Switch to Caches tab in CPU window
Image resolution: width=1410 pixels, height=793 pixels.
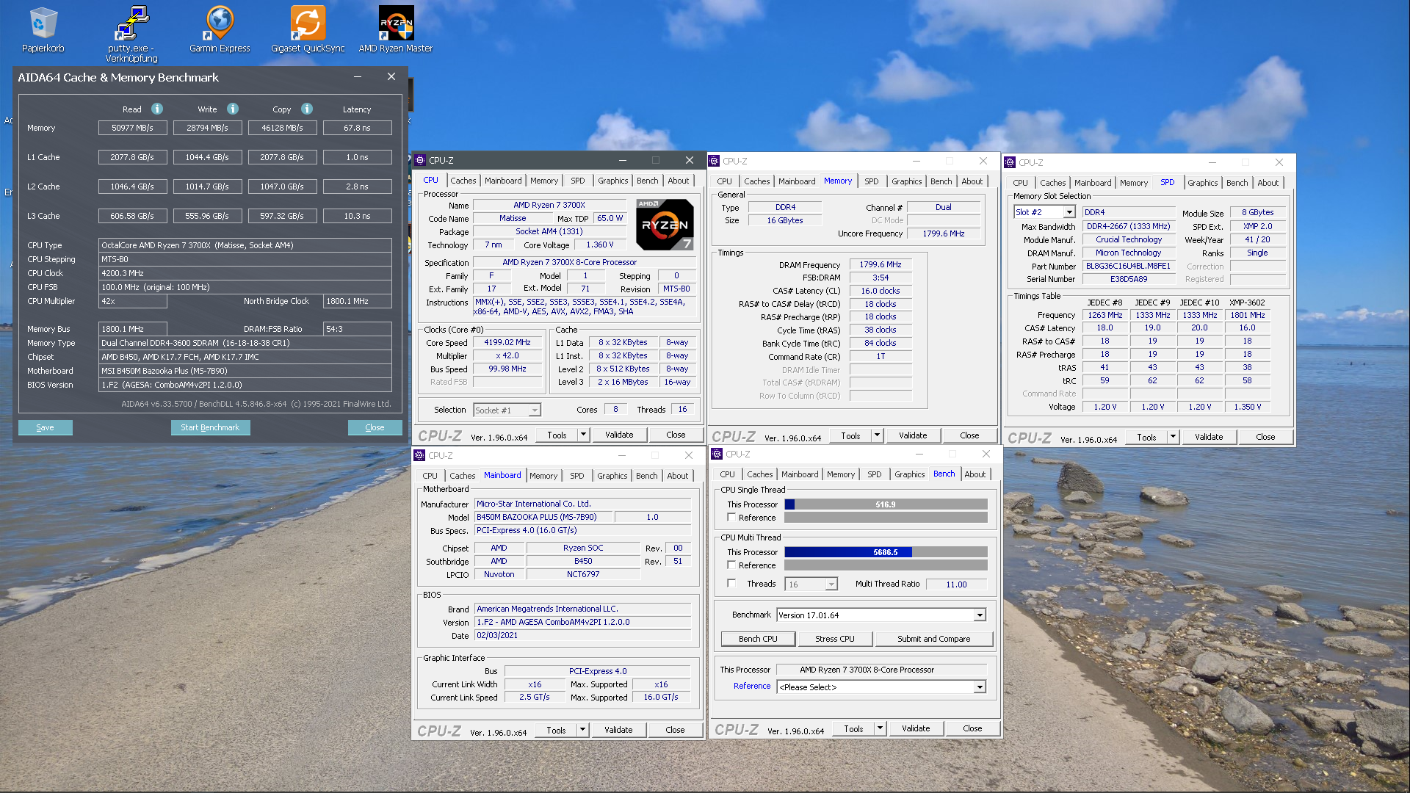coord(463,181)
